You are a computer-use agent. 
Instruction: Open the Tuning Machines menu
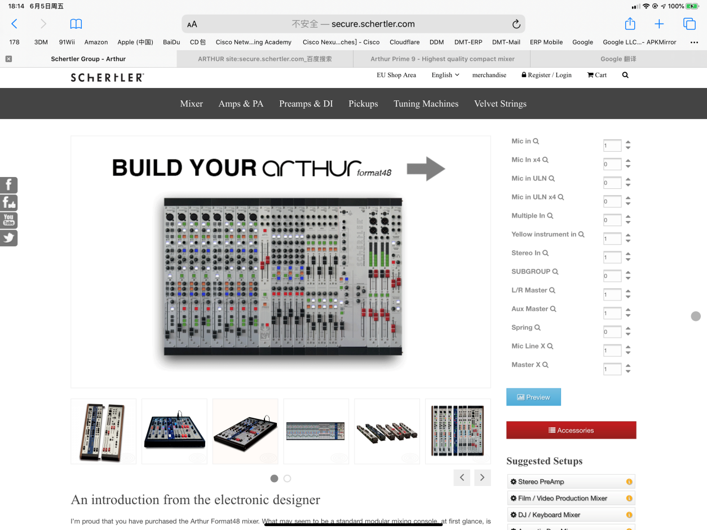tap(426, 104)
